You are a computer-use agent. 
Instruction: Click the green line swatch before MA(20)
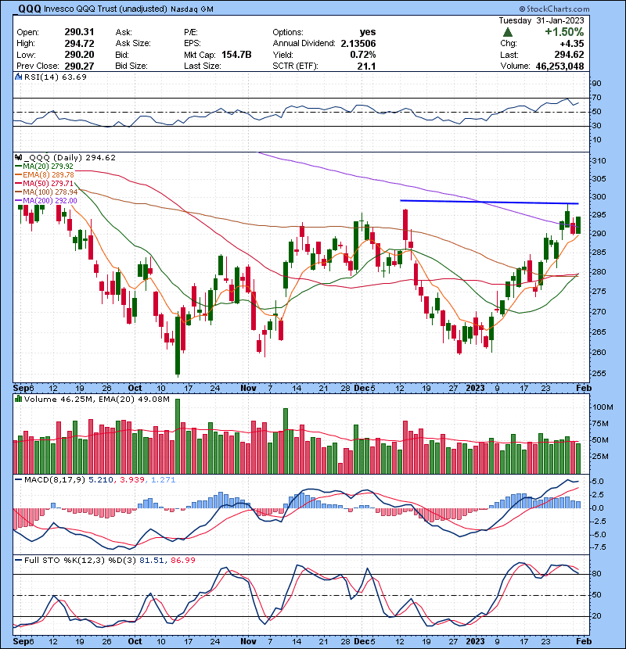coord(18,167)
